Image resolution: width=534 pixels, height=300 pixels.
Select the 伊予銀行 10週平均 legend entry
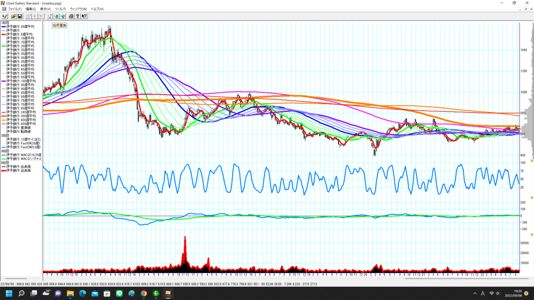click(x=20, y=38)
